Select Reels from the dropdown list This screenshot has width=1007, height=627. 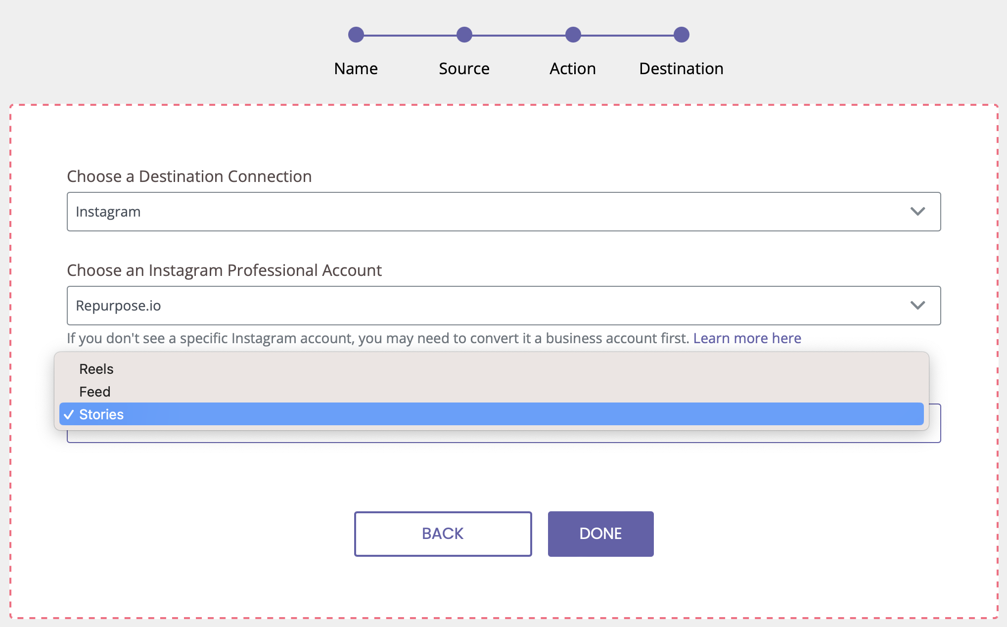pos(491,369)
